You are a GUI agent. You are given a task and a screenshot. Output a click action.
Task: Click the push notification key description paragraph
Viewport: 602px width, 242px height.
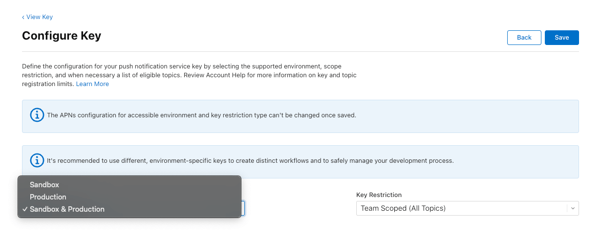tap(190, 75)
